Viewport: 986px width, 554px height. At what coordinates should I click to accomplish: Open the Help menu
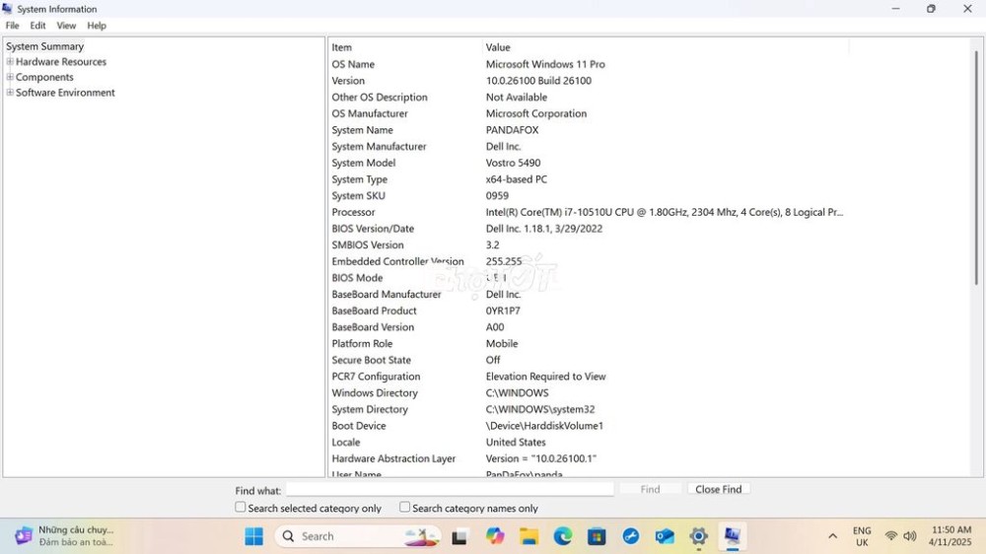pos(97,26)
